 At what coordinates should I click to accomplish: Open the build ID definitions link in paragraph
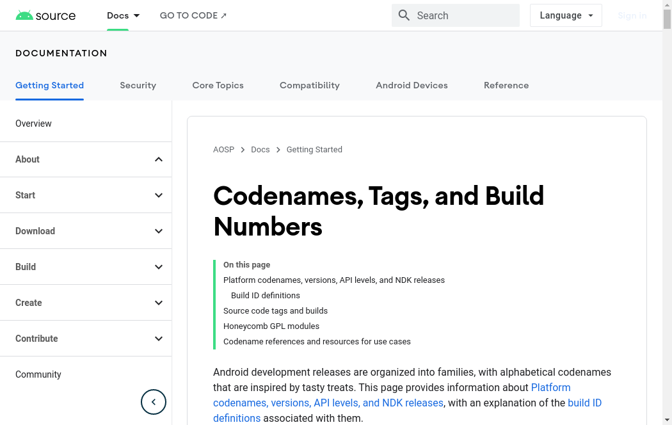[x=584, y=403]
